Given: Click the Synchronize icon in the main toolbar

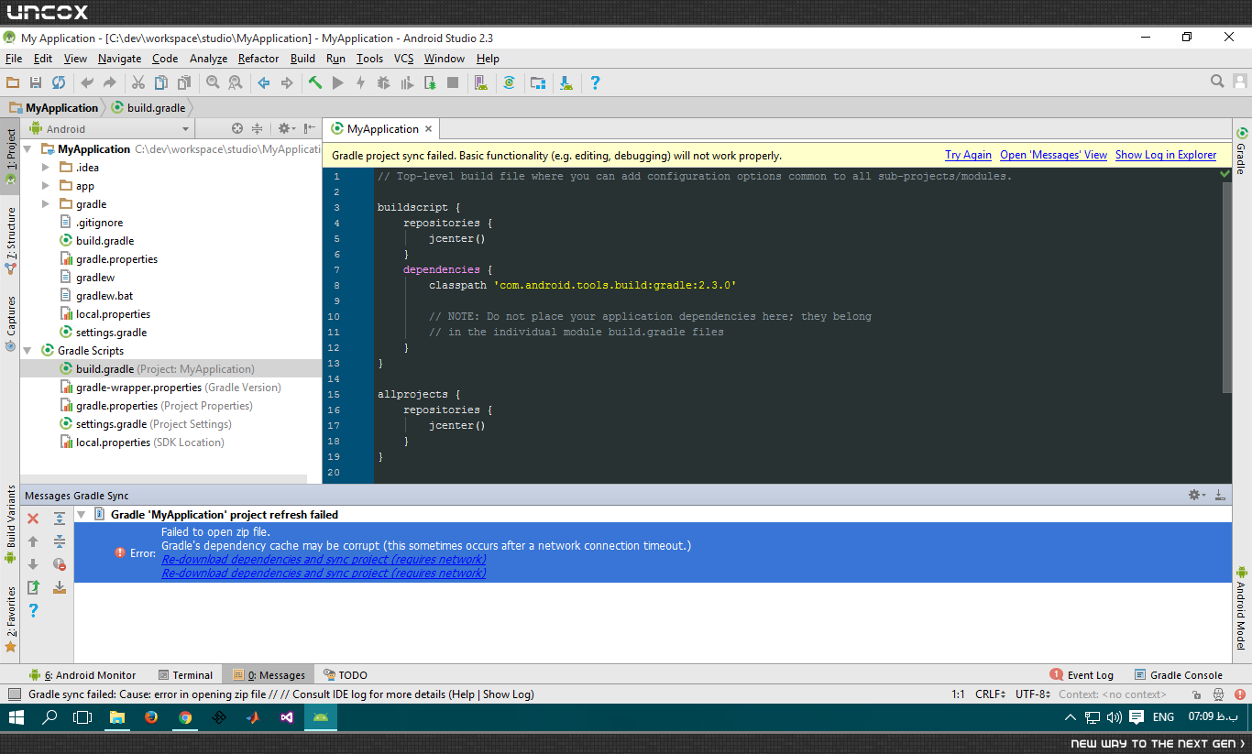Looking at the screenshot, I should pyautogui.click(x=59, y=82).
